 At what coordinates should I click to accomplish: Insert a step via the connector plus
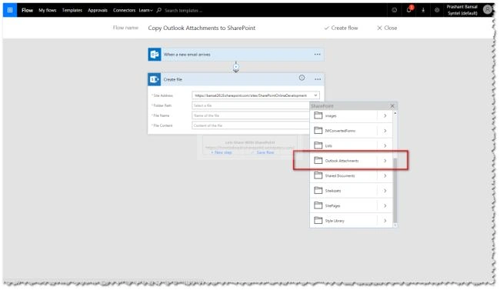coord(235,67)
